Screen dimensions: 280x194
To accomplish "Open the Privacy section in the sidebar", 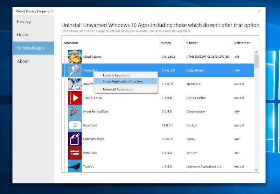I will click(x=33, y=22).
